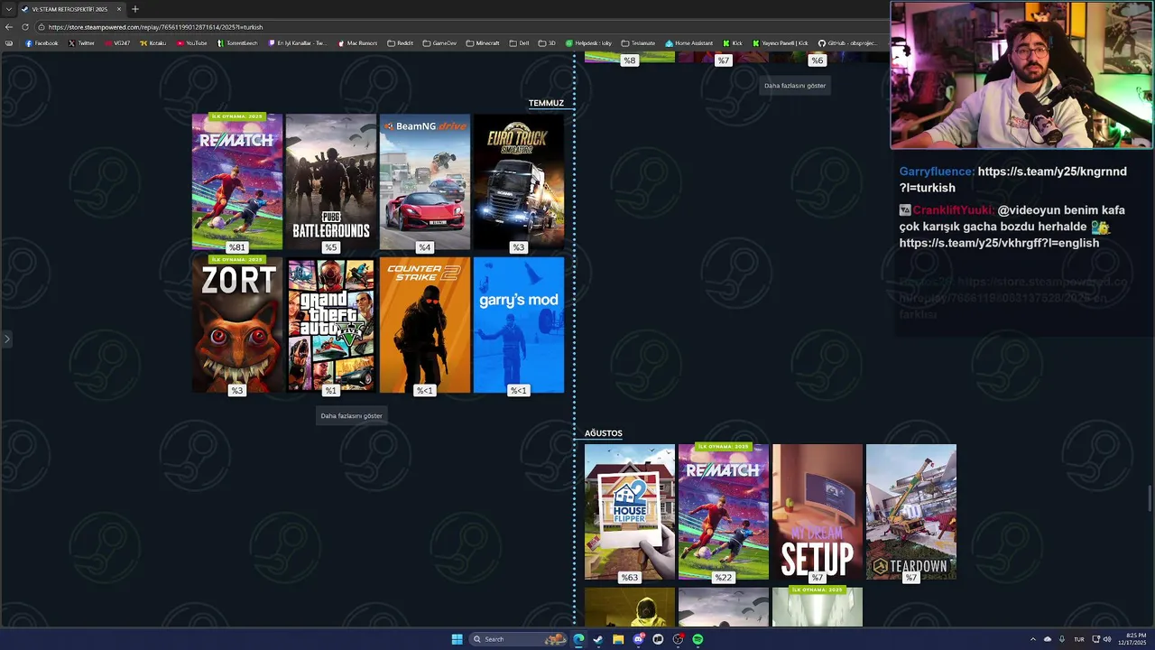Open the Kotaku bookmark
Viewport: 1155px width, 650px height.
tap(152, 43)
